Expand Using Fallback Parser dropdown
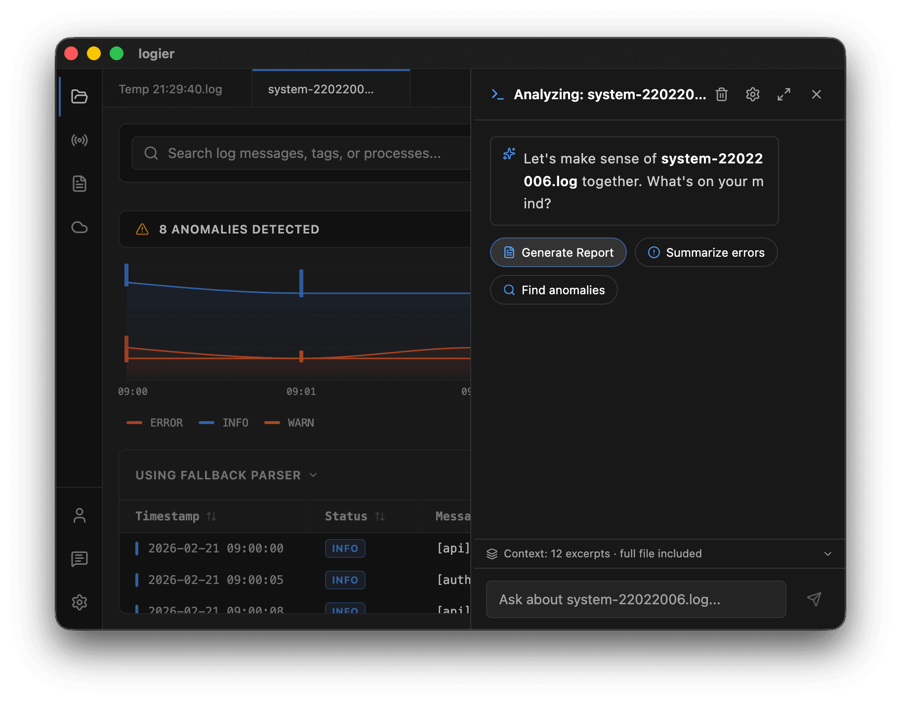Image resolution: width=901 pixels, height=703 pixels. coord(226,475)
